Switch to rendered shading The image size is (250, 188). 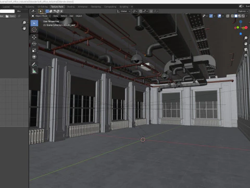pos(243,16)
